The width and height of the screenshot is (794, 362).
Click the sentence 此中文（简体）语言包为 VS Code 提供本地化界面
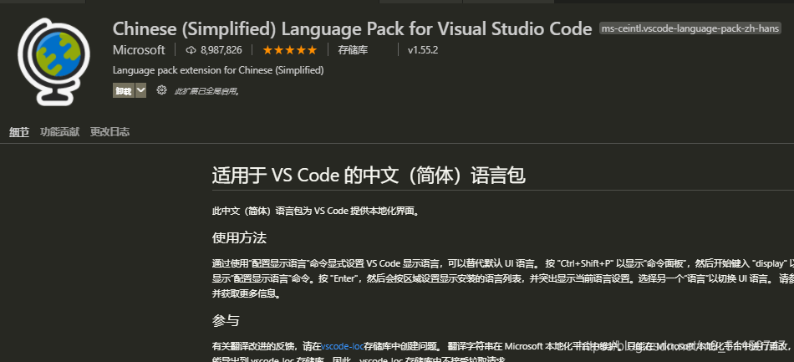pos(315,212)
